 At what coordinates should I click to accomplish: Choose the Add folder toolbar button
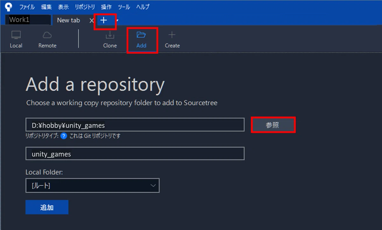coord(141,40)
